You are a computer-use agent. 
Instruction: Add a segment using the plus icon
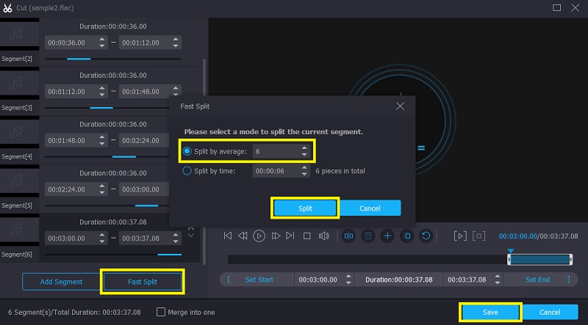pos(387,236)
